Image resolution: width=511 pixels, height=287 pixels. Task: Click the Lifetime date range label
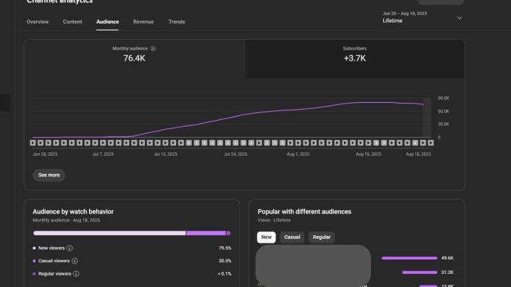coord(392,21)
